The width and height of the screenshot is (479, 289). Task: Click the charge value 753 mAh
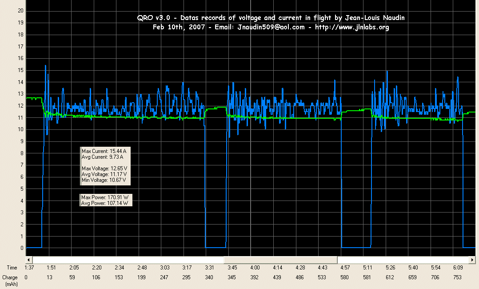[457, 277]
